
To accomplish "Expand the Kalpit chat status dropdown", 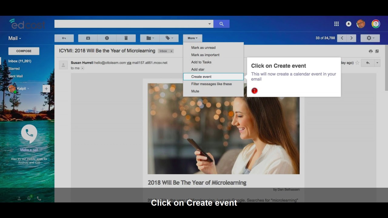I will [28, 89].
